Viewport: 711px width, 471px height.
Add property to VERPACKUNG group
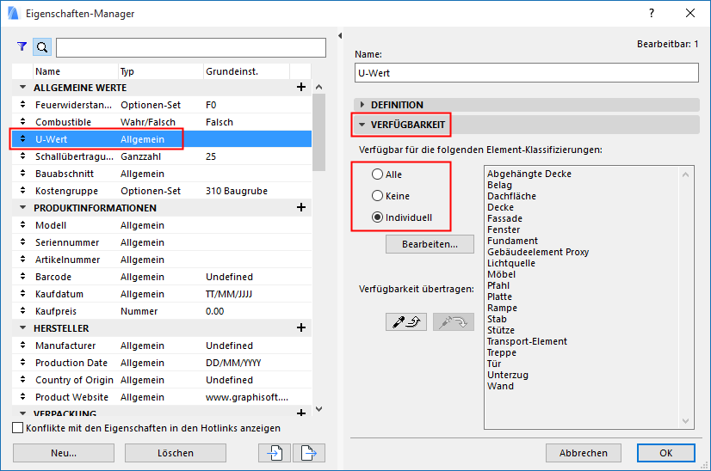click(301, 413)
